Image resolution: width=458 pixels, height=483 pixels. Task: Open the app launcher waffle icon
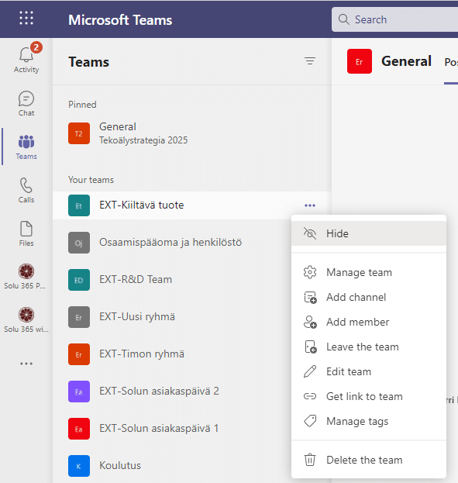coord(26,18)
